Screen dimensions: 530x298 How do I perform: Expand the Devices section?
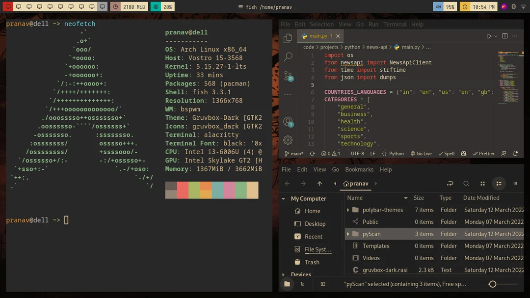pyautogui.click(x=284, y=274)
